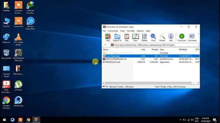Launch the Wizard tool
This screenshot has width=220, height=123.
point(162,38)
